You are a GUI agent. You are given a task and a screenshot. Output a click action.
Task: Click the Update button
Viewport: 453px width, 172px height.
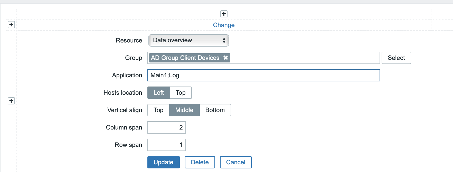163,162
